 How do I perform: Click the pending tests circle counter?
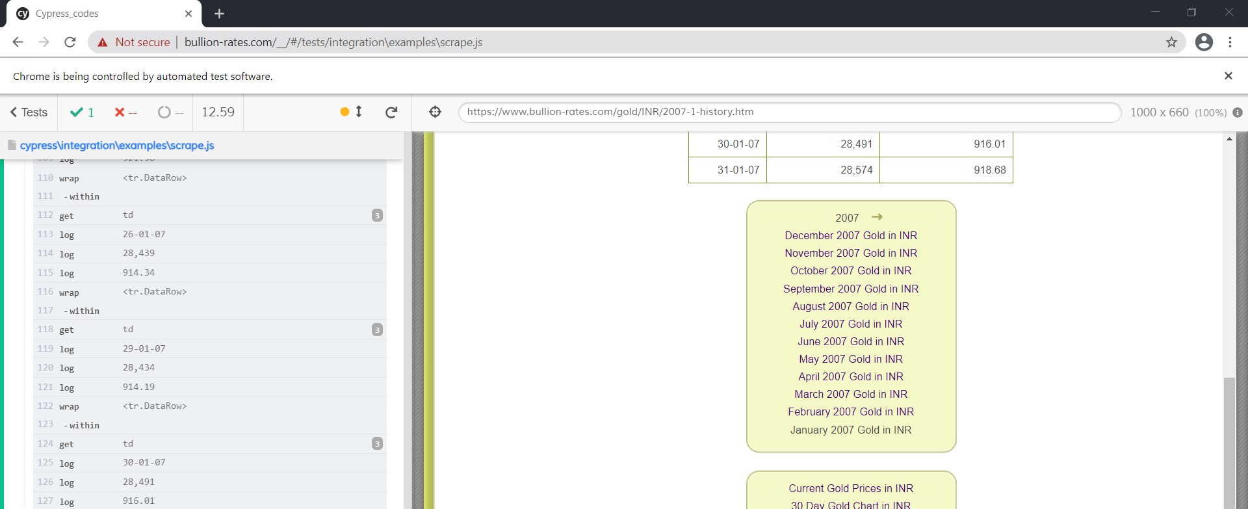171,112
